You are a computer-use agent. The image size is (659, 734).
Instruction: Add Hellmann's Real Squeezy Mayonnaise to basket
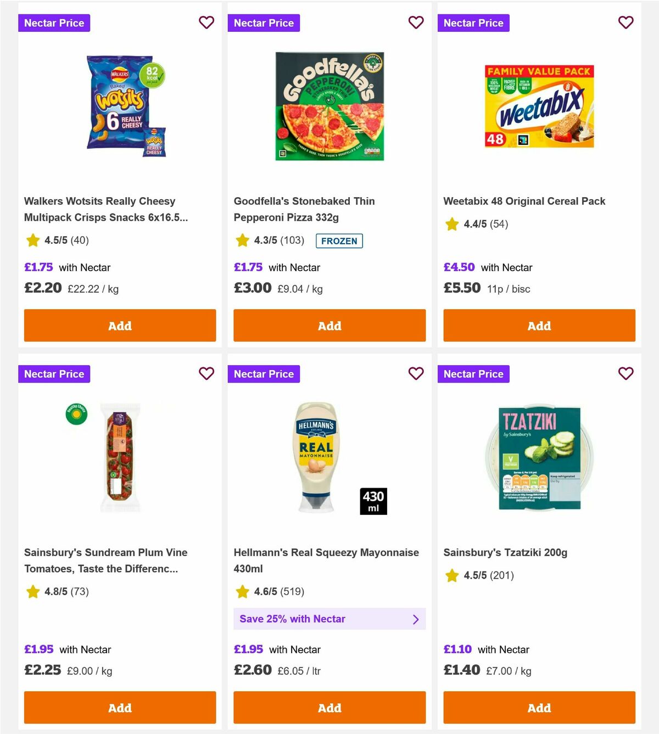tap(329, 708)
